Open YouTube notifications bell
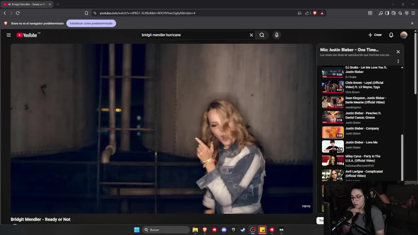The width and height of the screenshot is (418, 235). pos(391,35)
